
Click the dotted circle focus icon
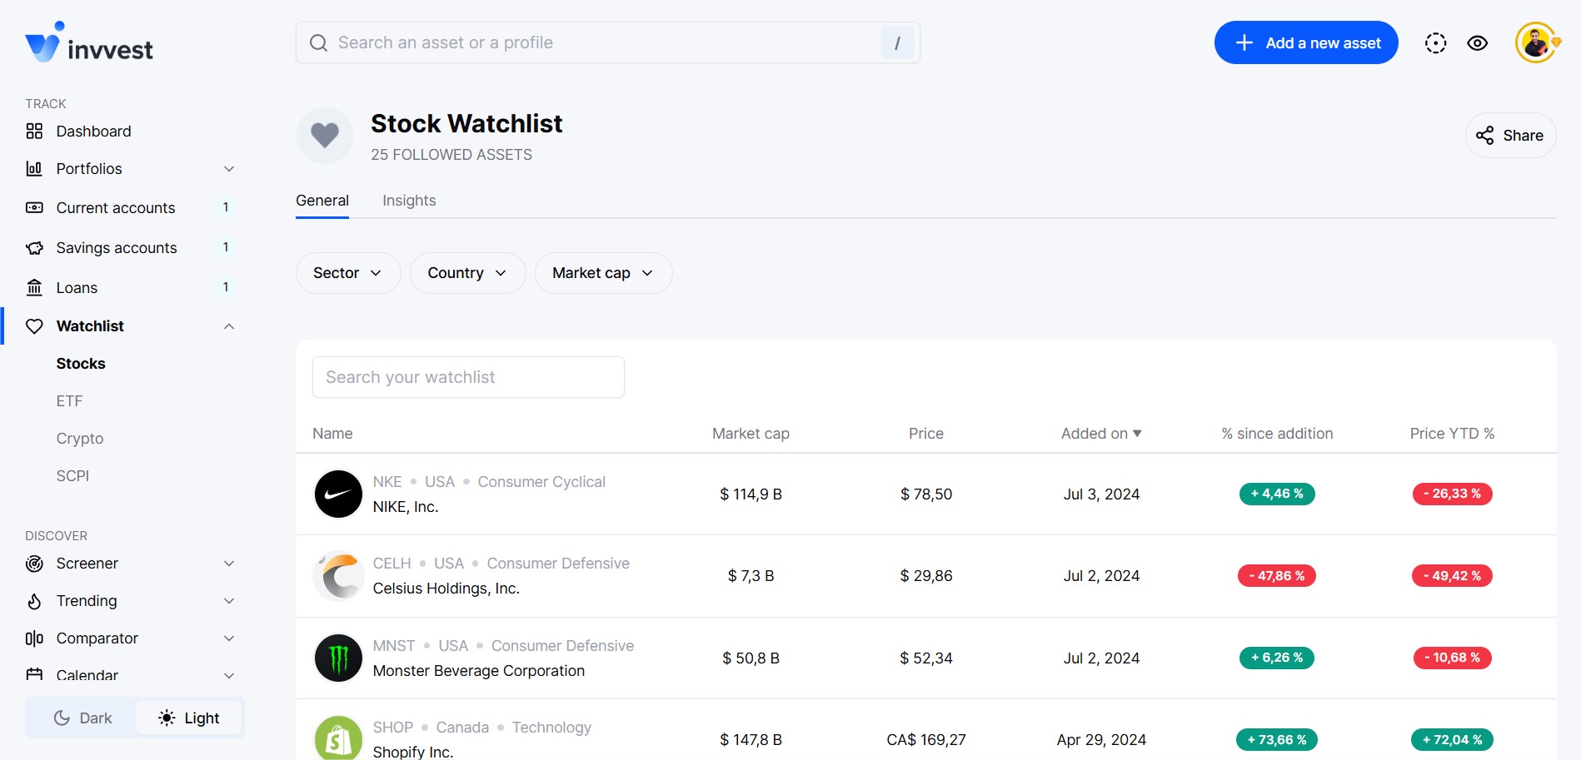click(x=1435, y=43)
